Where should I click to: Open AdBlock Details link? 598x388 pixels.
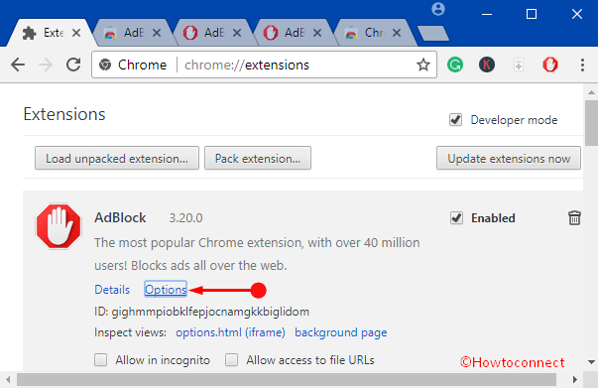(x=112, y=290)
